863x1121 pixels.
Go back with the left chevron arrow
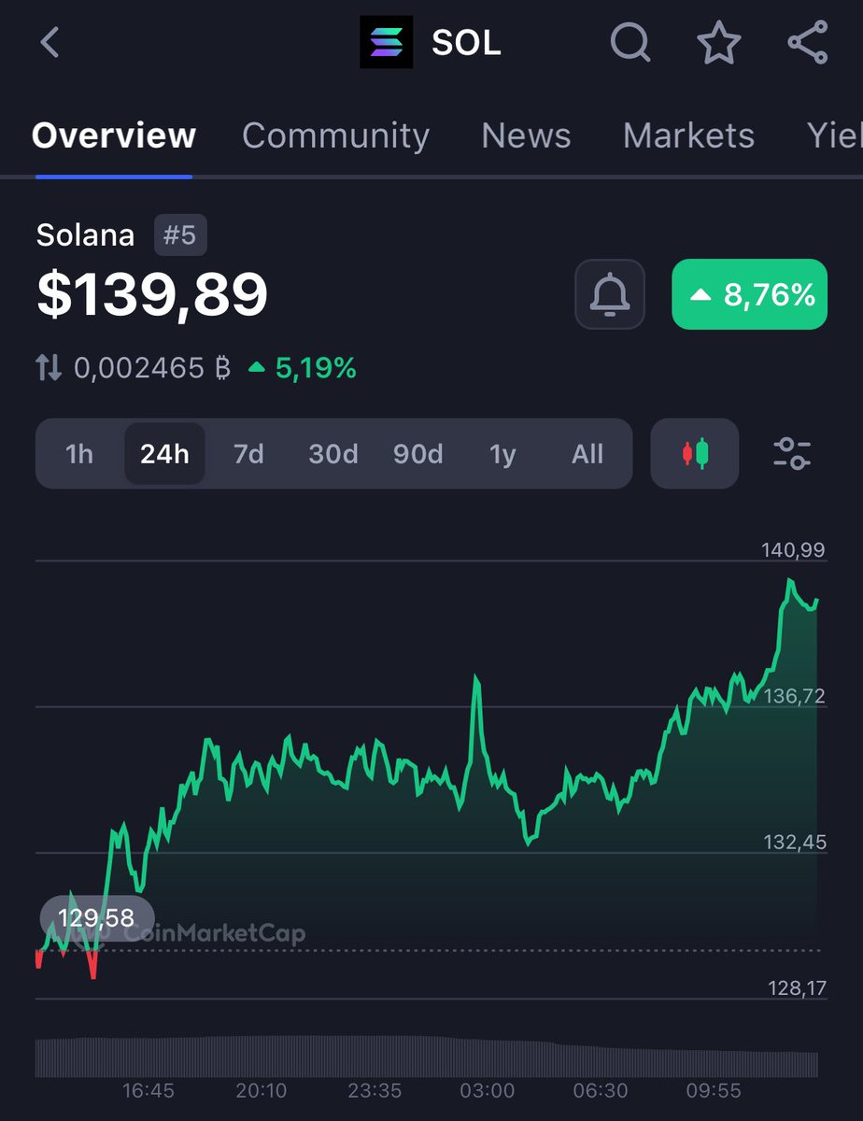50,42
